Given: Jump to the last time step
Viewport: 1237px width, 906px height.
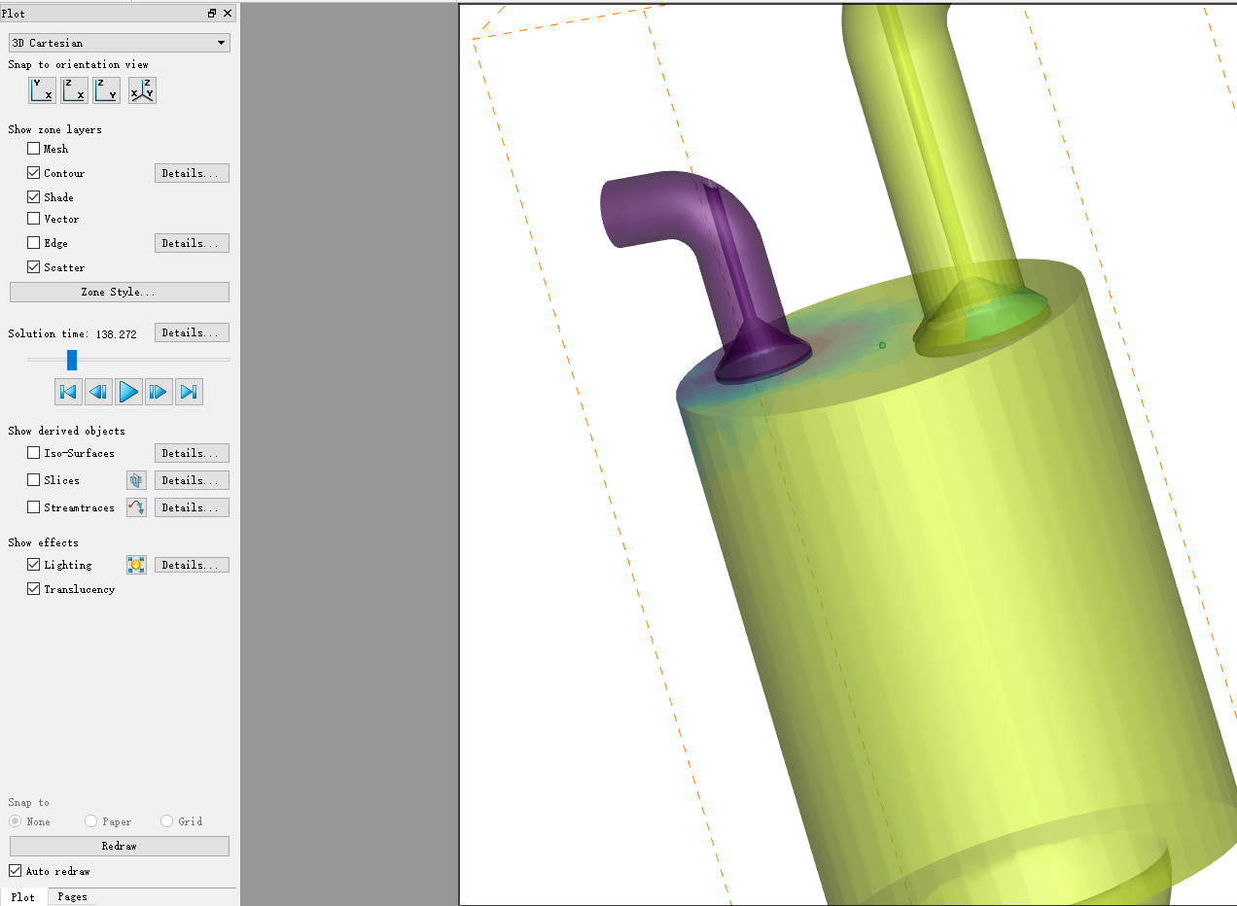Looking at the screenshot, I should [190, 392].
